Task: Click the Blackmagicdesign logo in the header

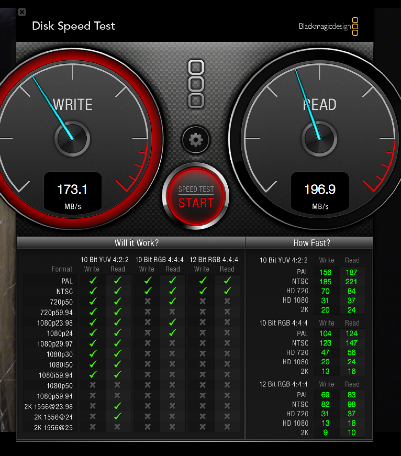Action: (328, 26)
